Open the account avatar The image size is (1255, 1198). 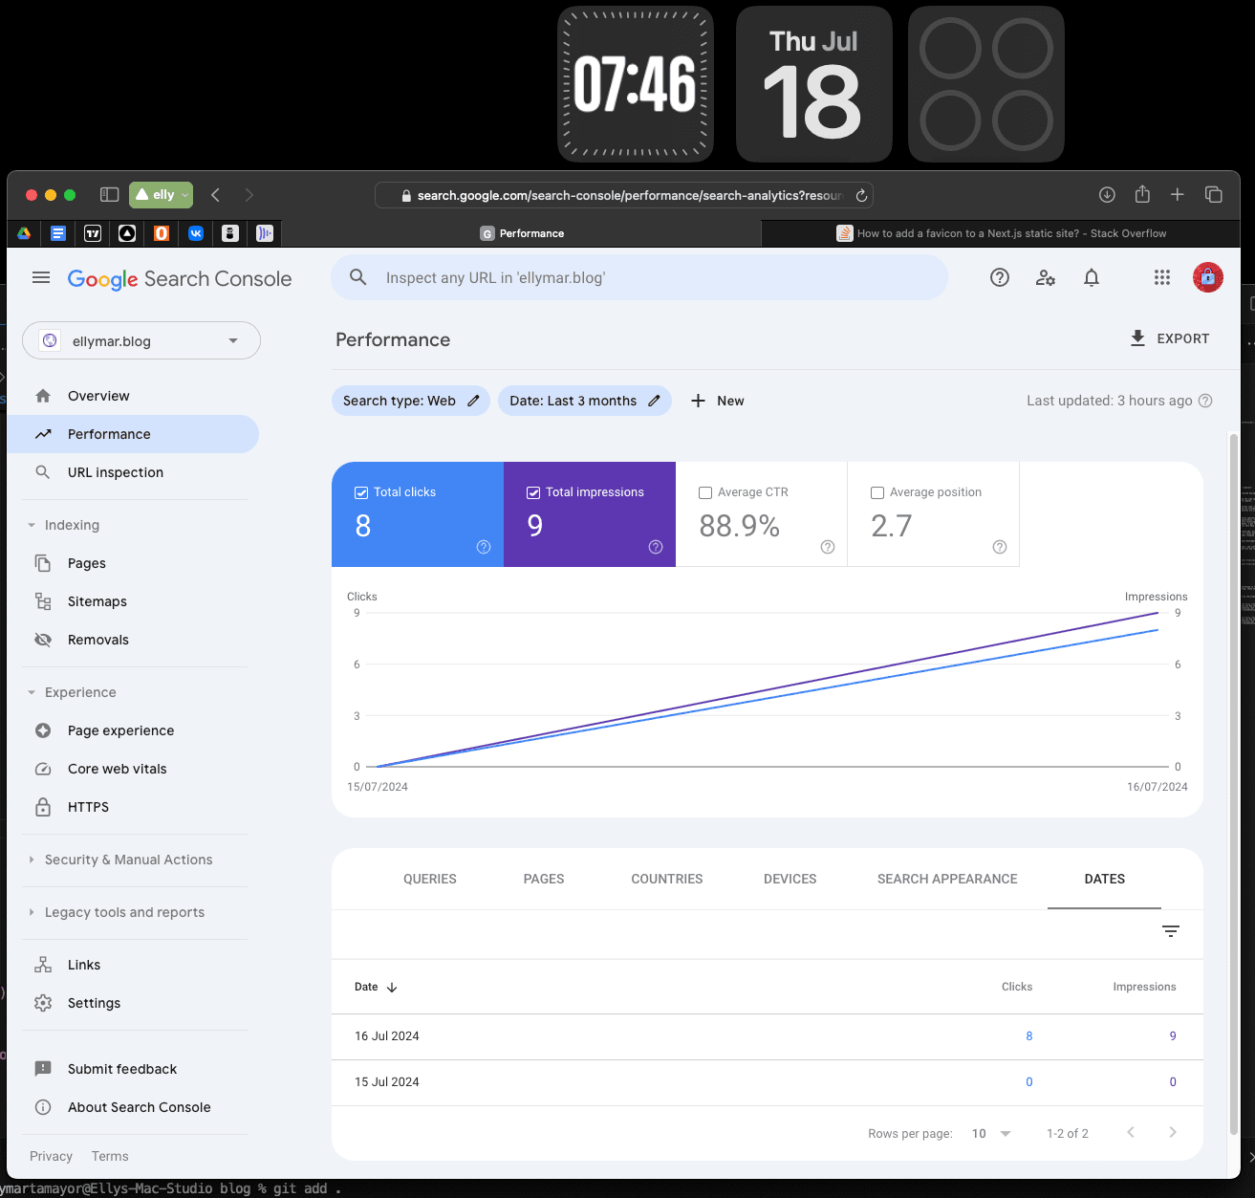click(1208, 277)
